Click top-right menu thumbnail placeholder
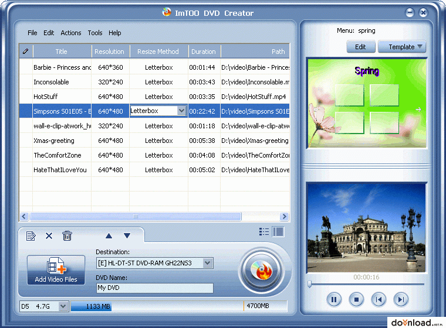446x328 pixels. point(384,95)
